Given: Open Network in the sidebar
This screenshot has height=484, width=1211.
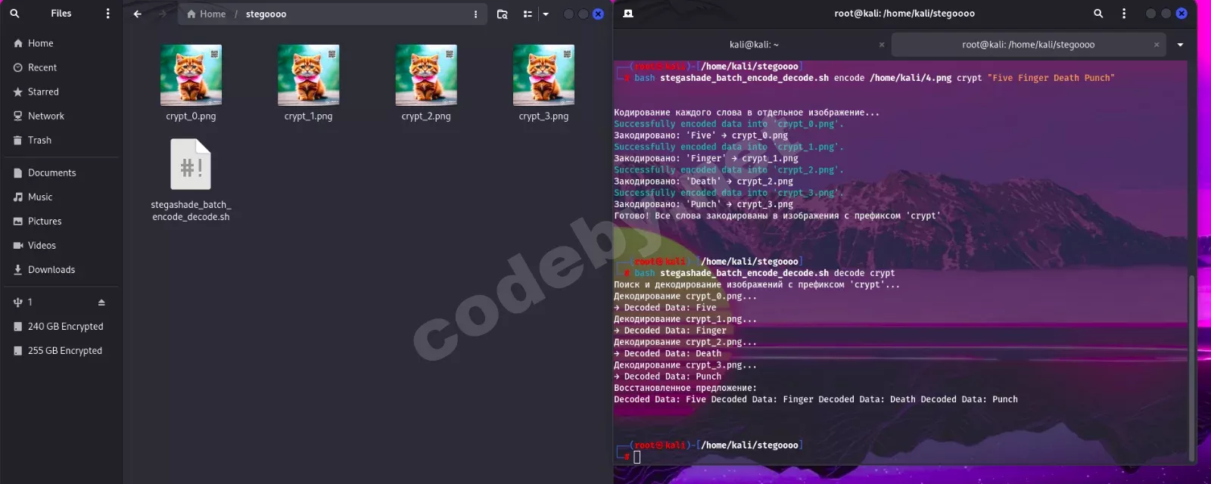Looking at the screenshot, I should [x=61, y=116].
